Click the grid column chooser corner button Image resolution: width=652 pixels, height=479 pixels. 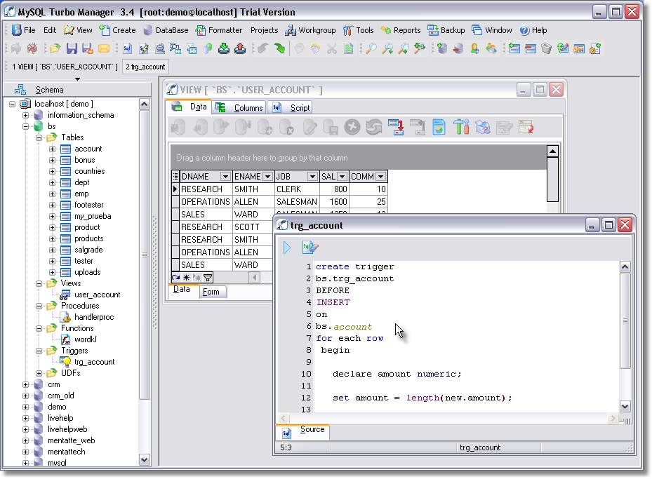click(x=175, y=177)
